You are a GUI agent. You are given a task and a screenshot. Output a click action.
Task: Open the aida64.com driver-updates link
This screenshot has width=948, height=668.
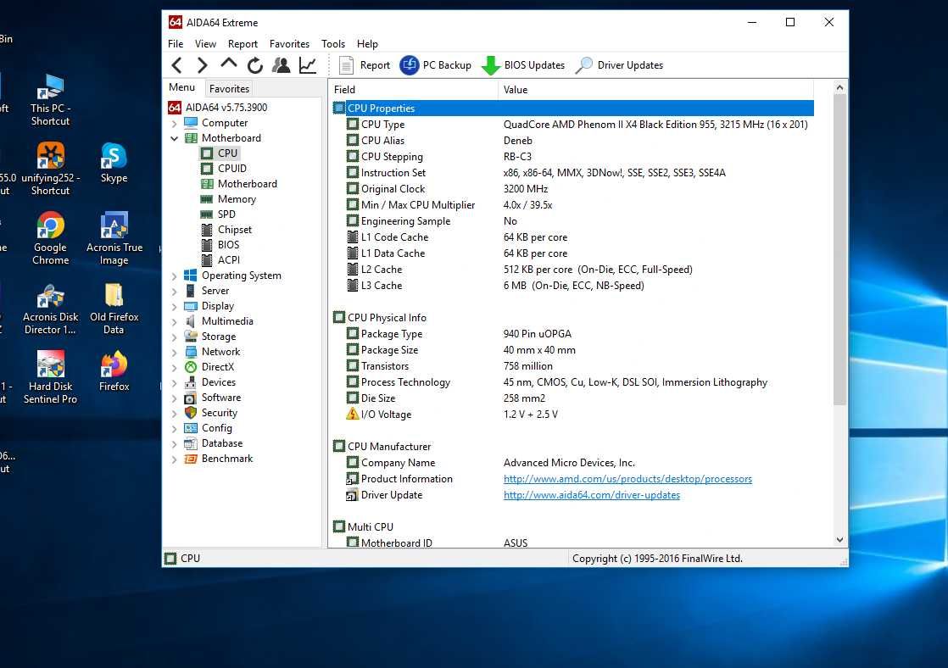pos(591,495)
